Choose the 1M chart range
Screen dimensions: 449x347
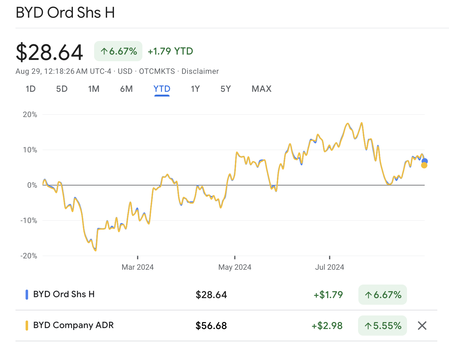[x=94, y=89]
